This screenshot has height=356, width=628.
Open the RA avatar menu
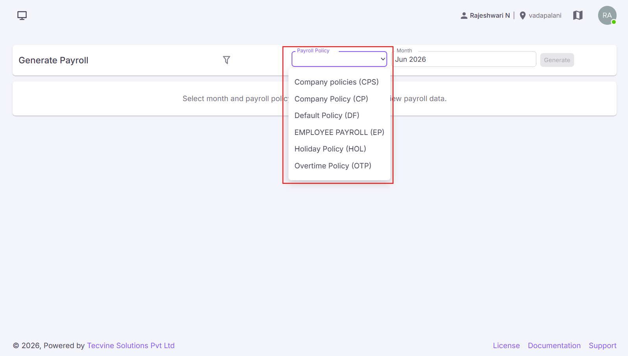click(x=607, y=15)
